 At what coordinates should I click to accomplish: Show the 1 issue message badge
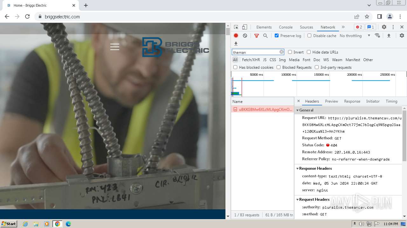pos(370,27)
